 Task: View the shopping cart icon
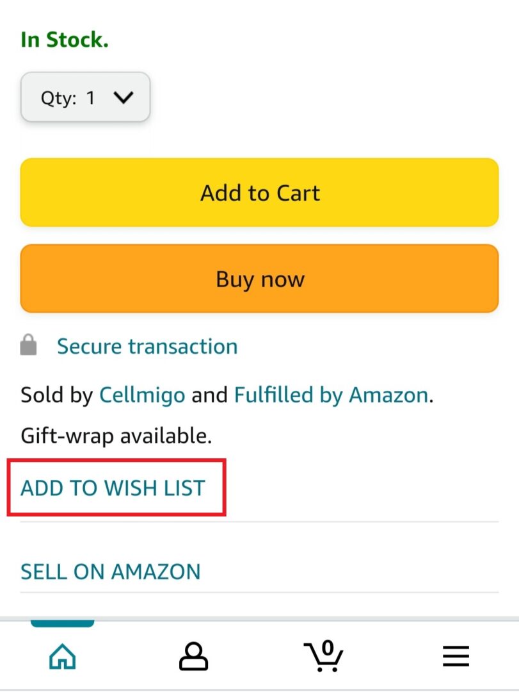point(323,656)
